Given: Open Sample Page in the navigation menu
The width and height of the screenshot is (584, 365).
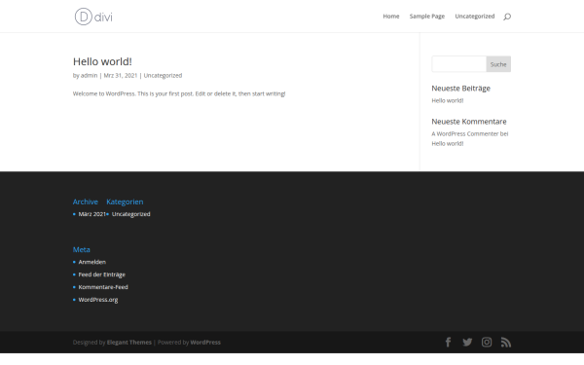Looking at the screenshot, I should [427, 17].
